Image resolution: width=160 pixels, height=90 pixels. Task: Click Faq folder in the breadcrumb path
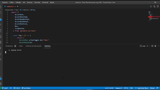pos(16,10)
